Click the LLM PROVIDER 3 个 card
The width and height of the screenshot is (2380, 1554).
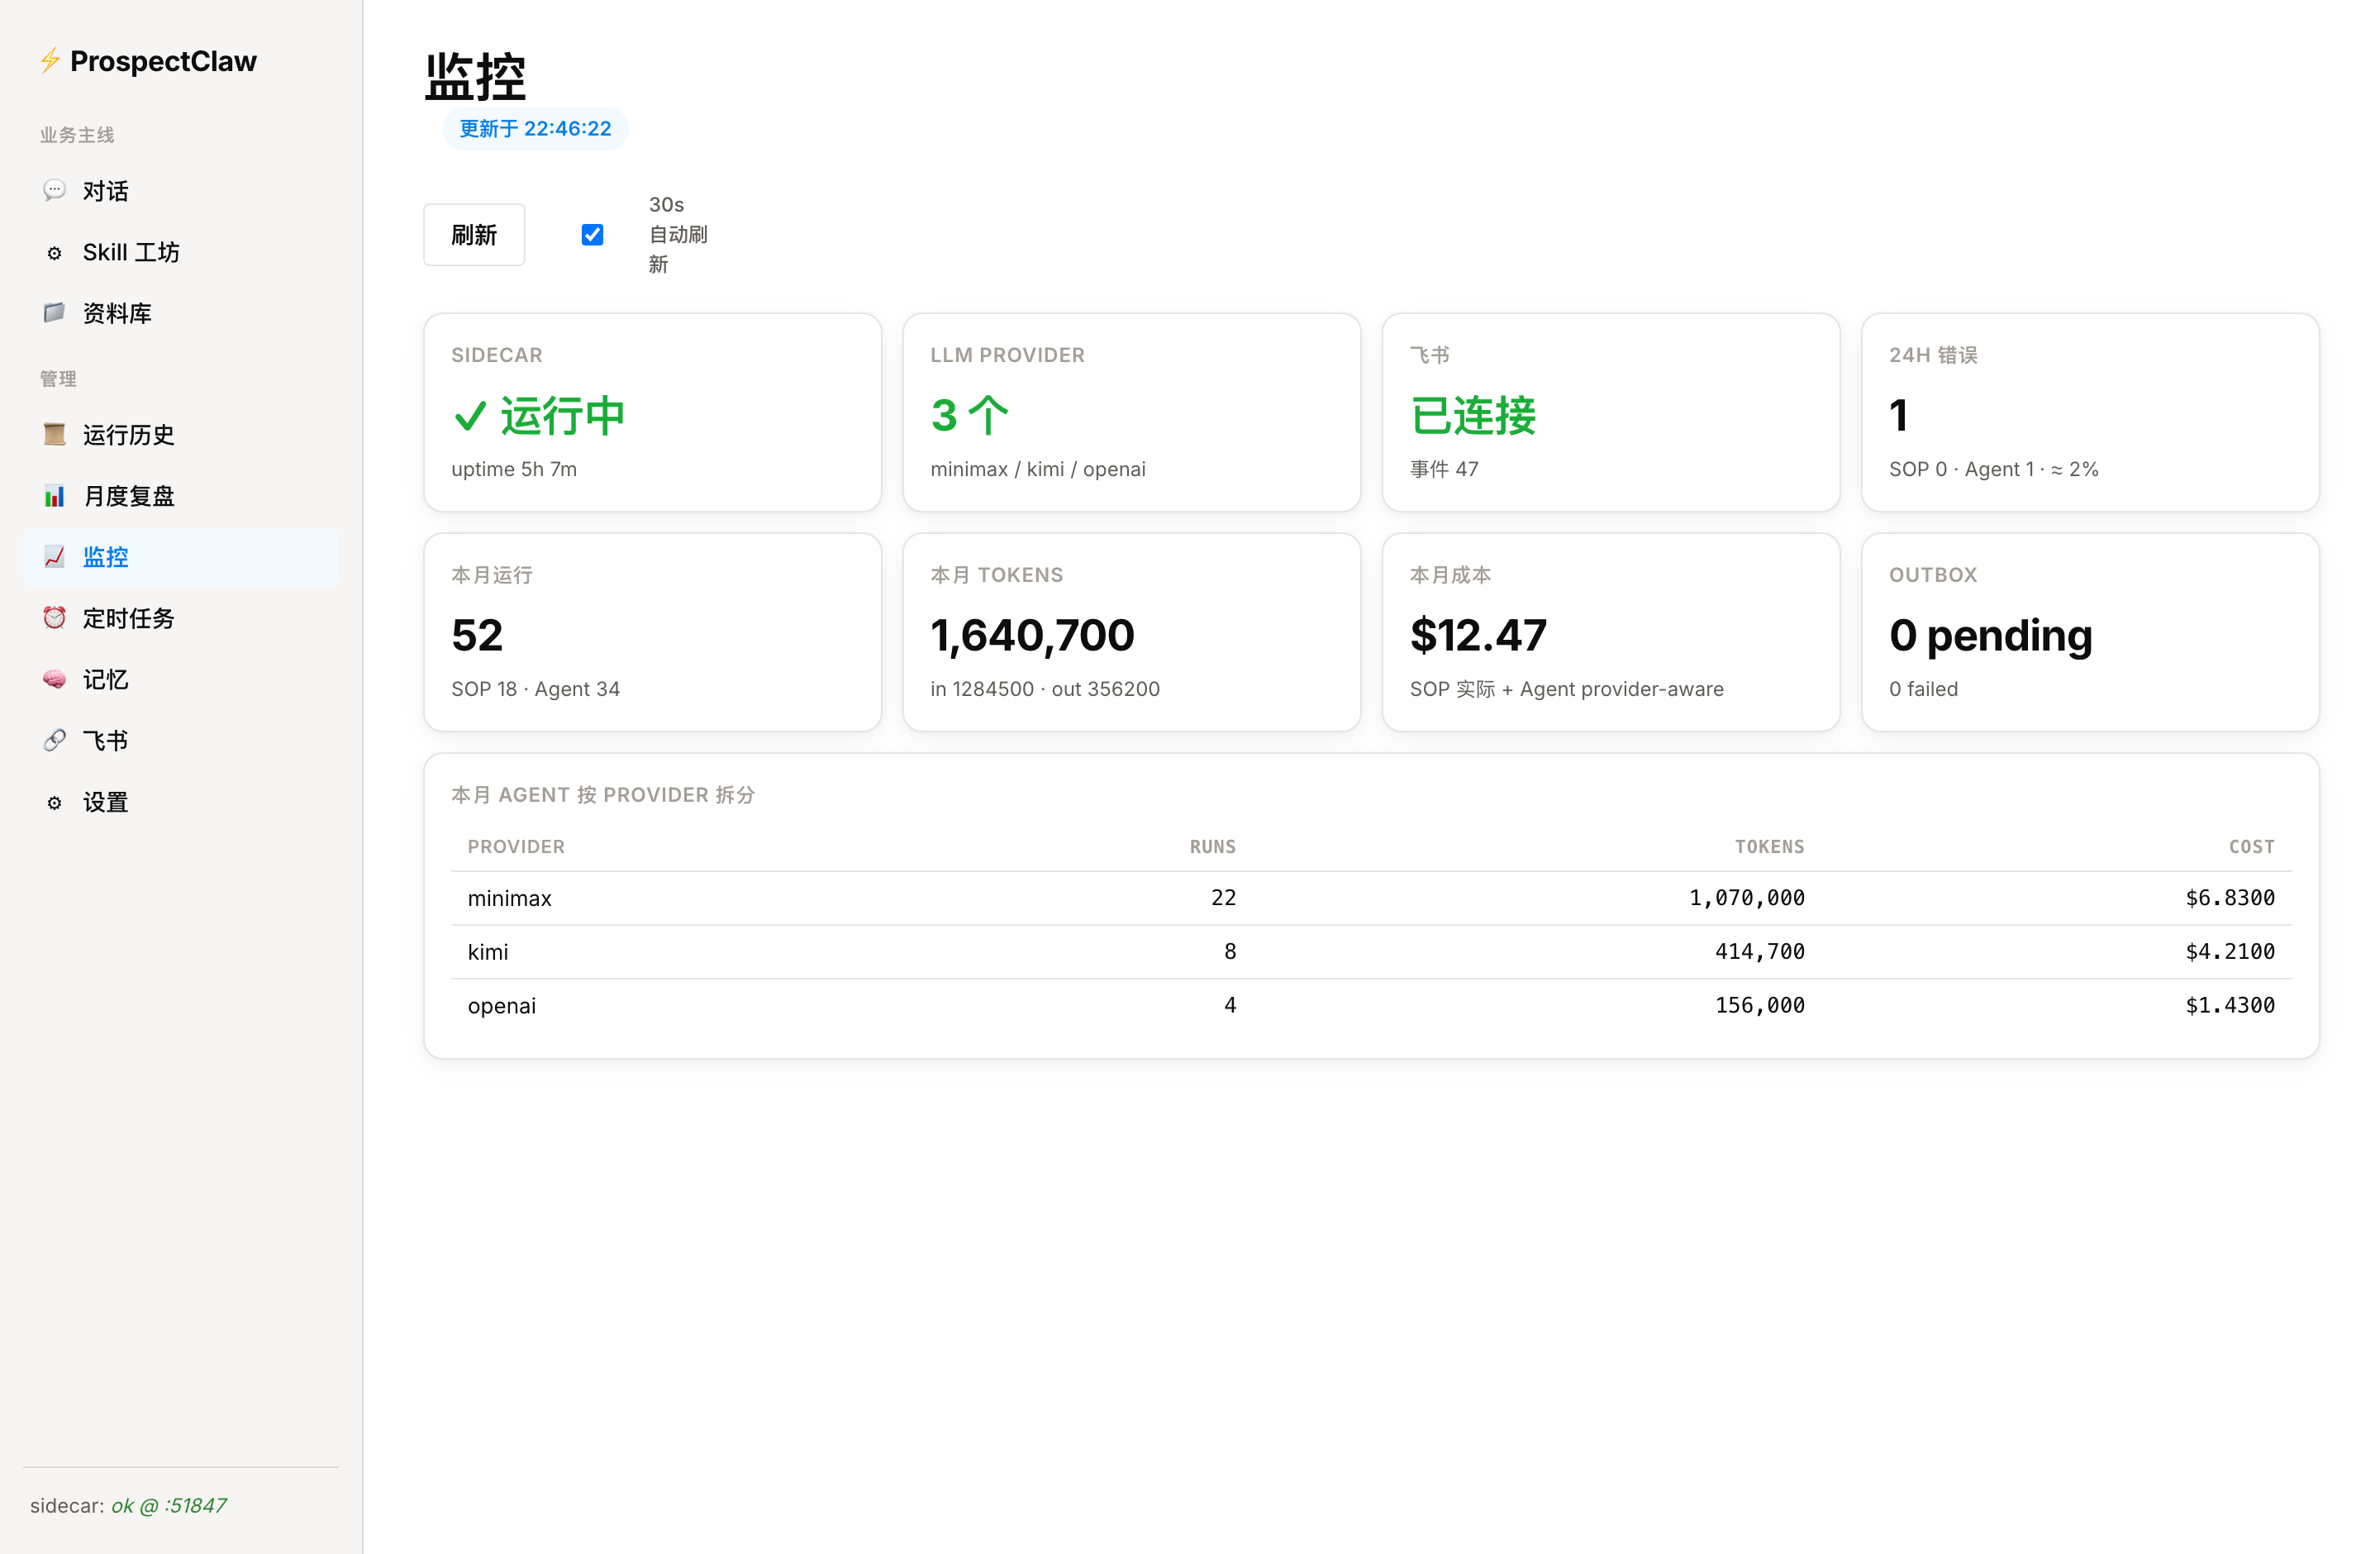(1132, 412)
